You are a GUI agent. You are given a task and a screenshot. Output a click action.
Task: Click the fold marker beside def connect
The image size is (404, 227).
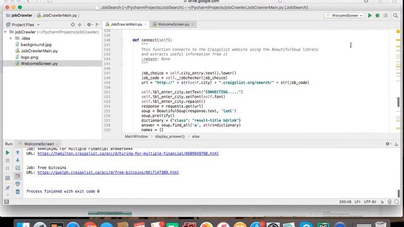pos(122,40)
